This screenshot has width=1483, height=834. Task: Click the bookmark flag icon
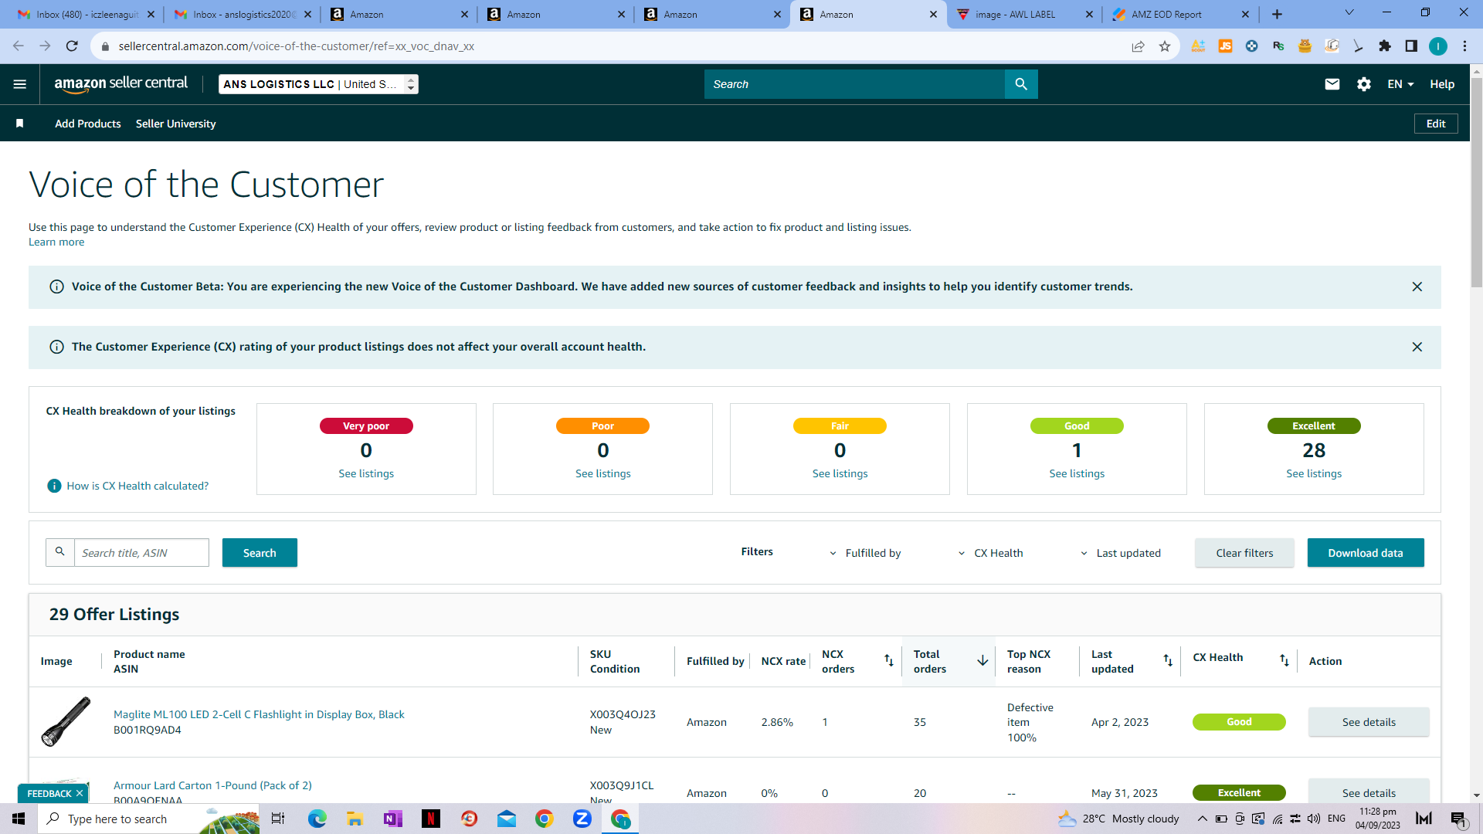[20, 124]
